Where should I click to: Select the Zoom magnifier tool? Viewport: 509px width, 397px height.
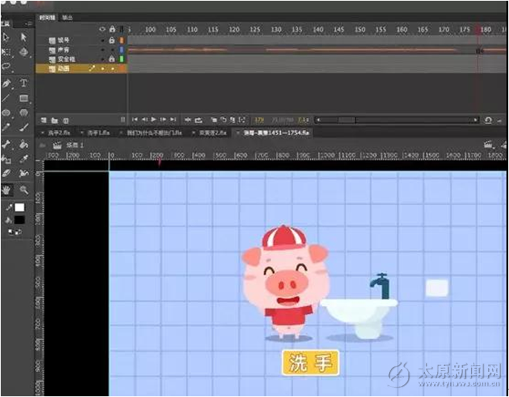(x=24, y=189)
